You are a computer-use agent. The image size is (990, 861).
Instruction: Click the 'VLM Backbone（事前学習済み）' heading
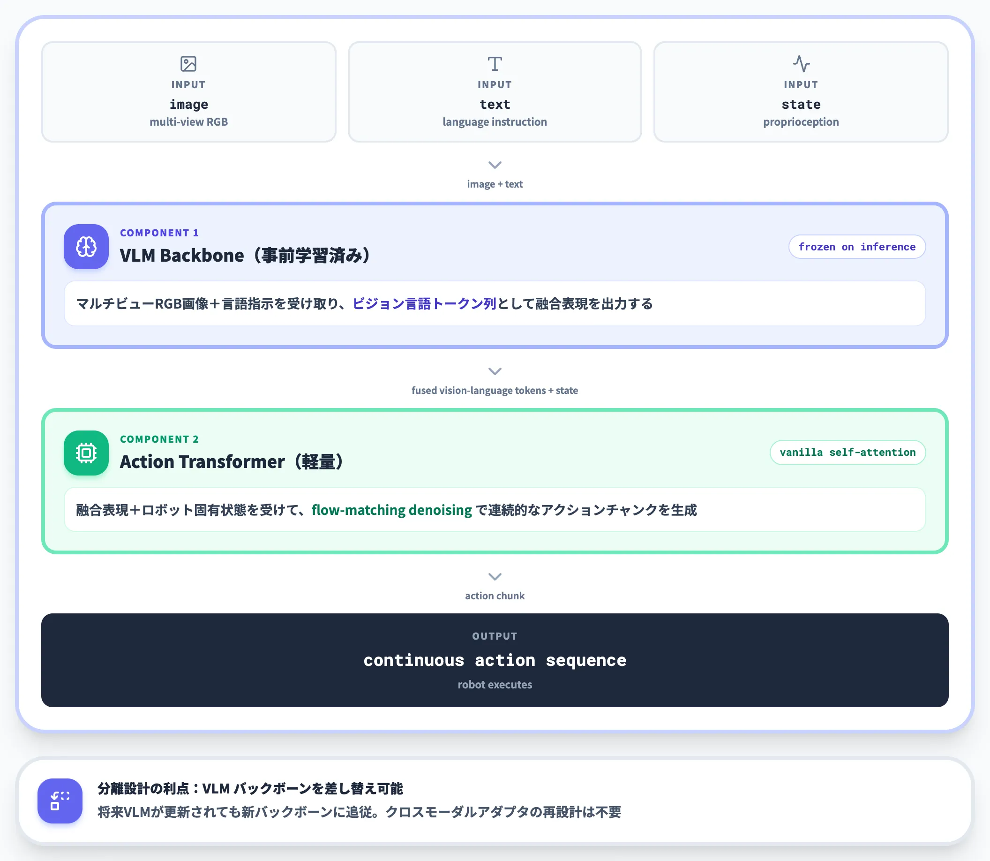click(246, 255)
